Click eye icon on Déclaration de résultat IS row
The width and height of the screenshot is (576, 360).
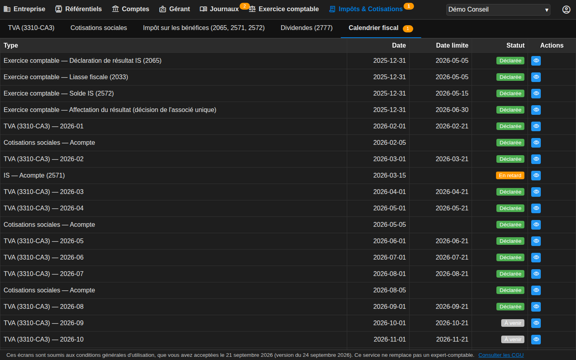(536, 61)
